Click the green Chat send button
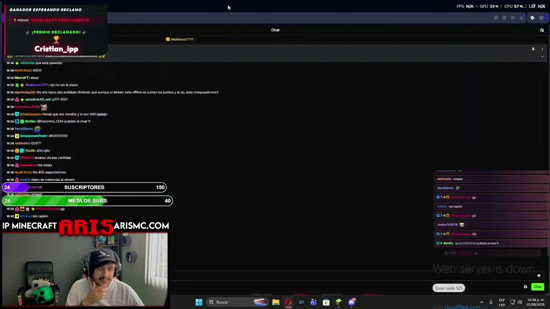550x309 pixels. point(538,287)
